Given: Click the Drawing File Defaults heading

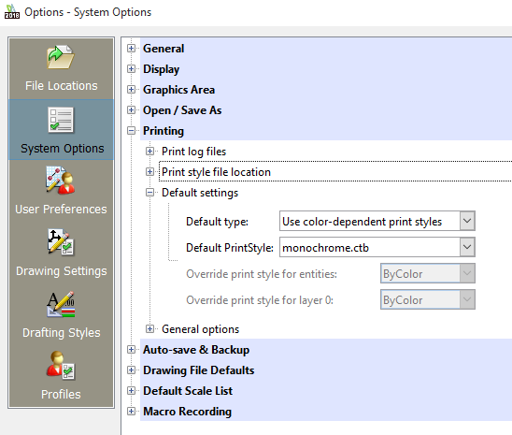Looking at the screenshot, I should click(x=198, y=370).
